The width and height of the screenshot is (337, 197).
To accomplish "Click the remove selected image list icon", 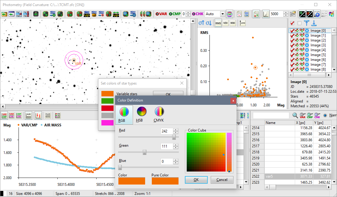I will coord(19,14).
